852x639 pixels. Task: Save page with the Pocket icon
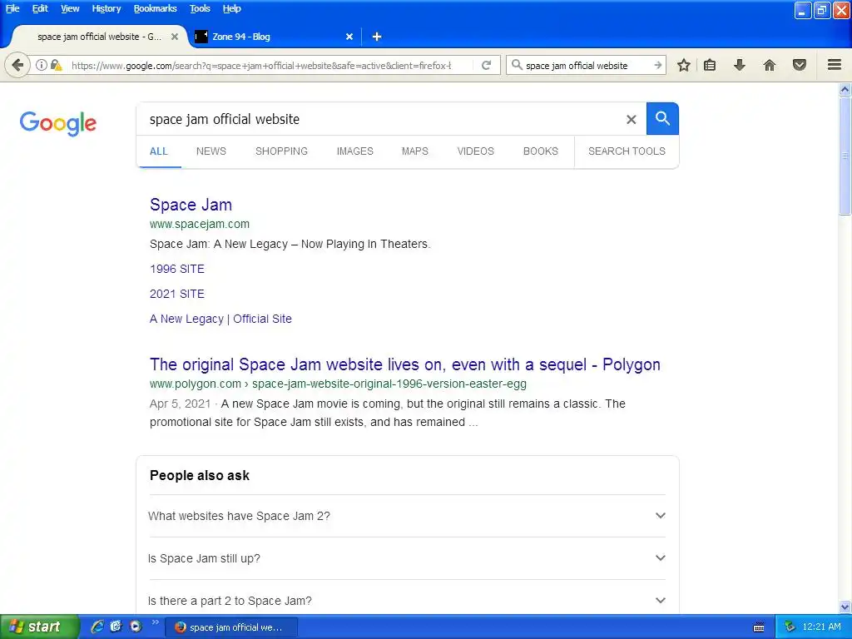[800, 65]
